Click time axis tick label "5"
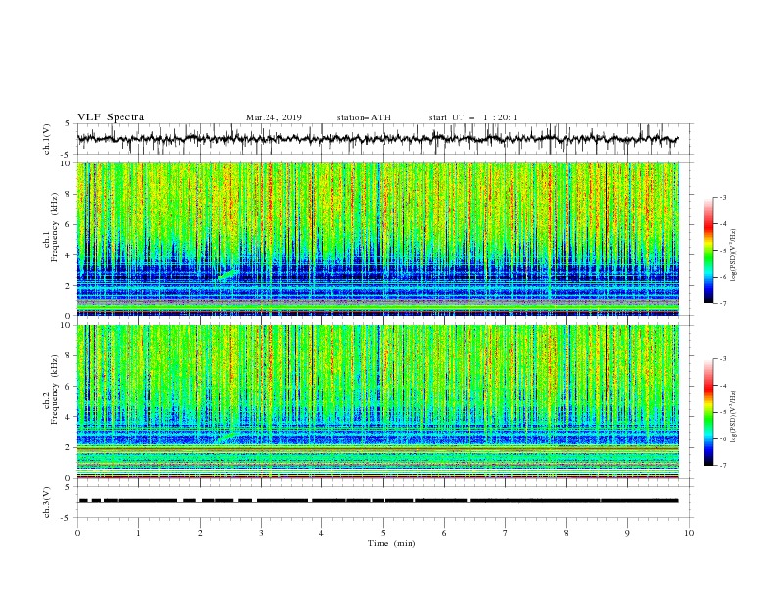 (383, 533)
